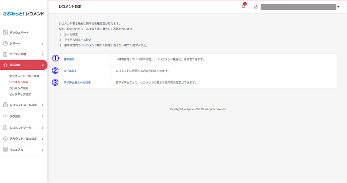The image size is (347, 183).
Task: Click the user account profile icon
Action: [255, 7]
